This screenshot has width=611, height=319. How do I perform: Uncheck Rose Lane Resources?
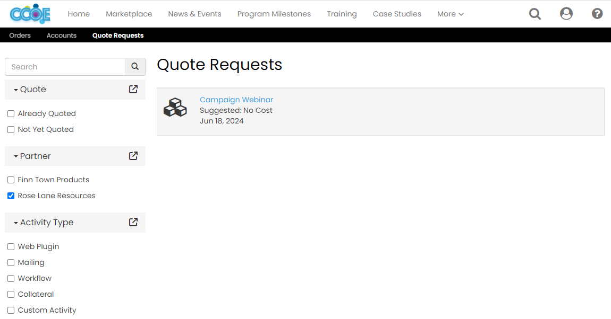click(x=11, y=196)
